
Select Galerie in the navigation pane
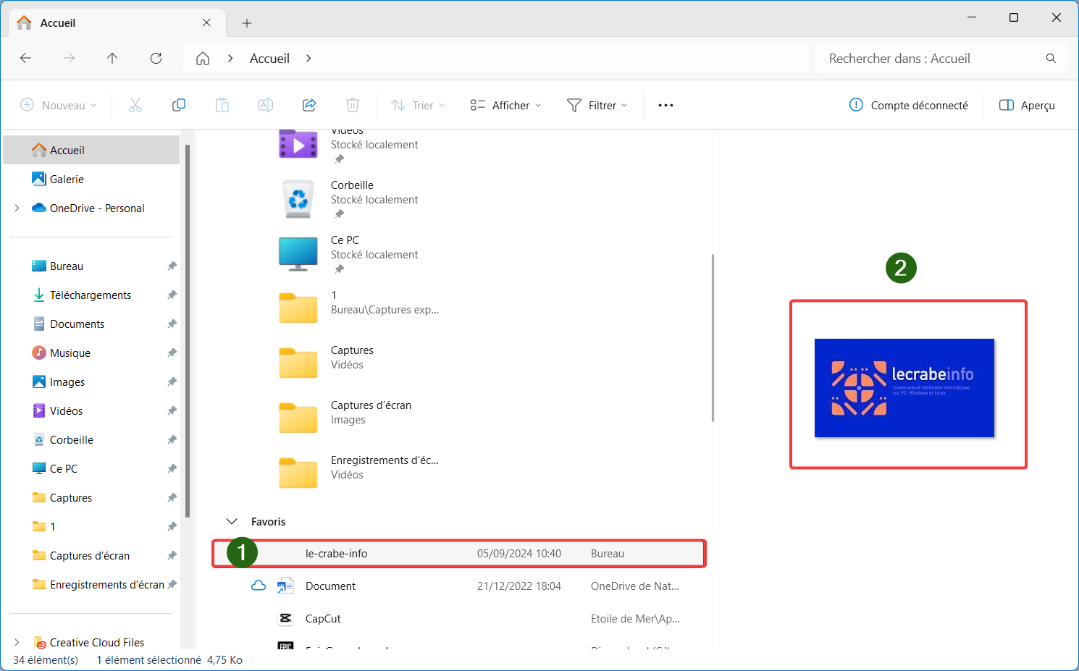point(67,180)
